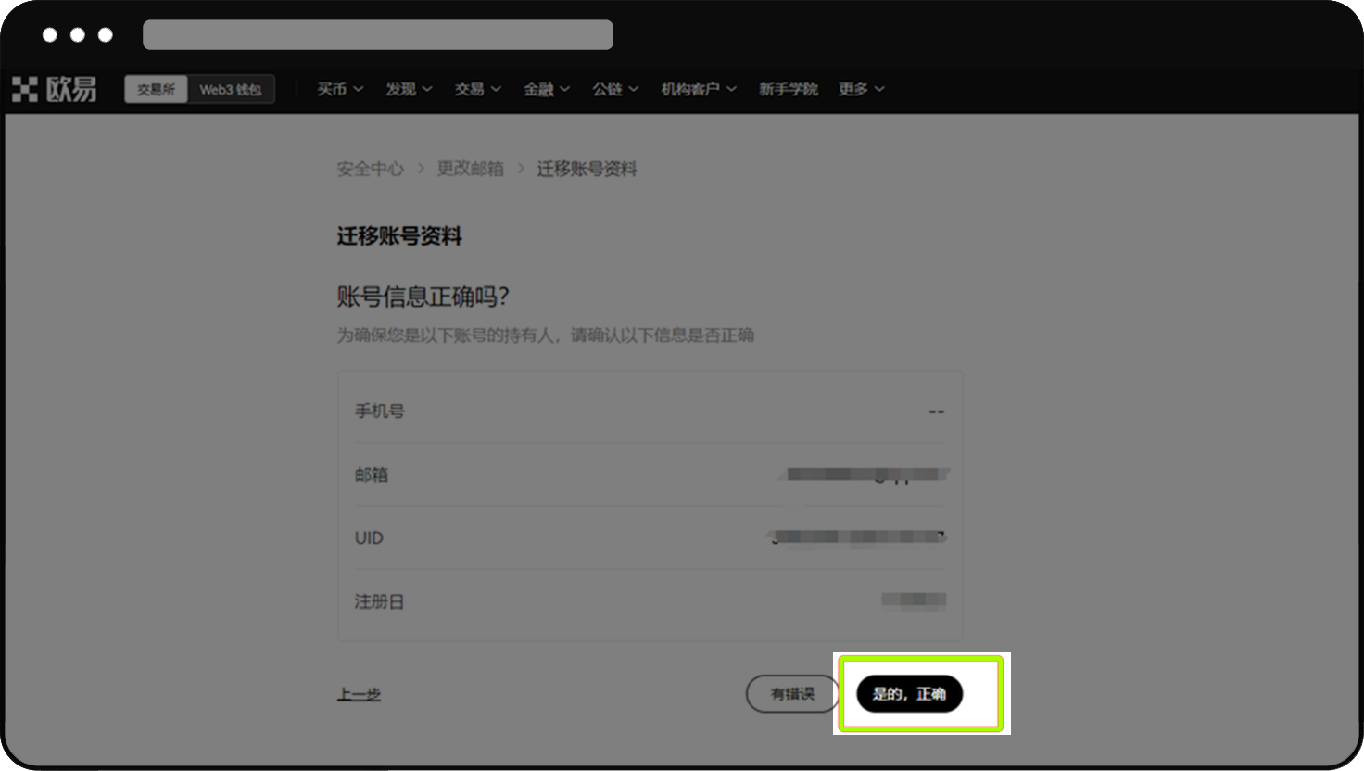Image resolution: width=1364 pixels, height=771 pixels.
Task: Navigate to 安全中心 breadcrumb
Action: coord(370,169)
